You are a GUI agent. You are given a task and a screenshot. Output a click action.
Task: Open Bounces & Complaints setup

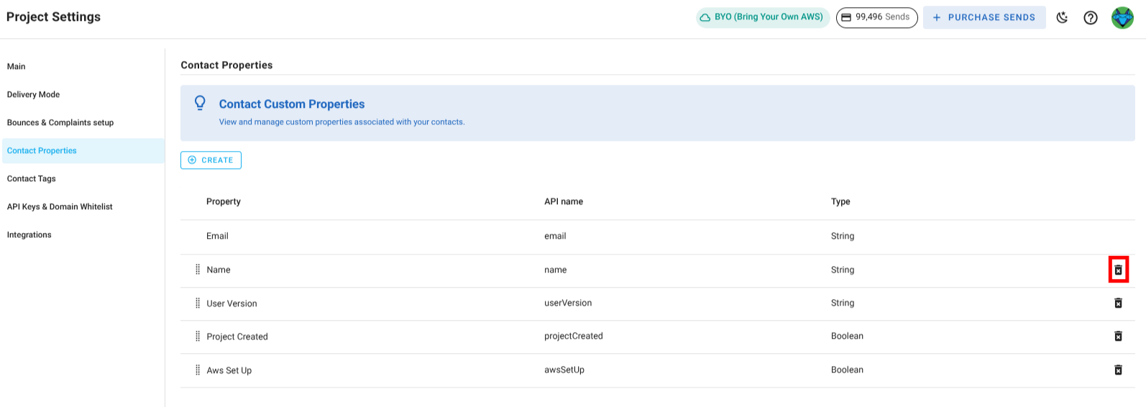click(83, 122)
